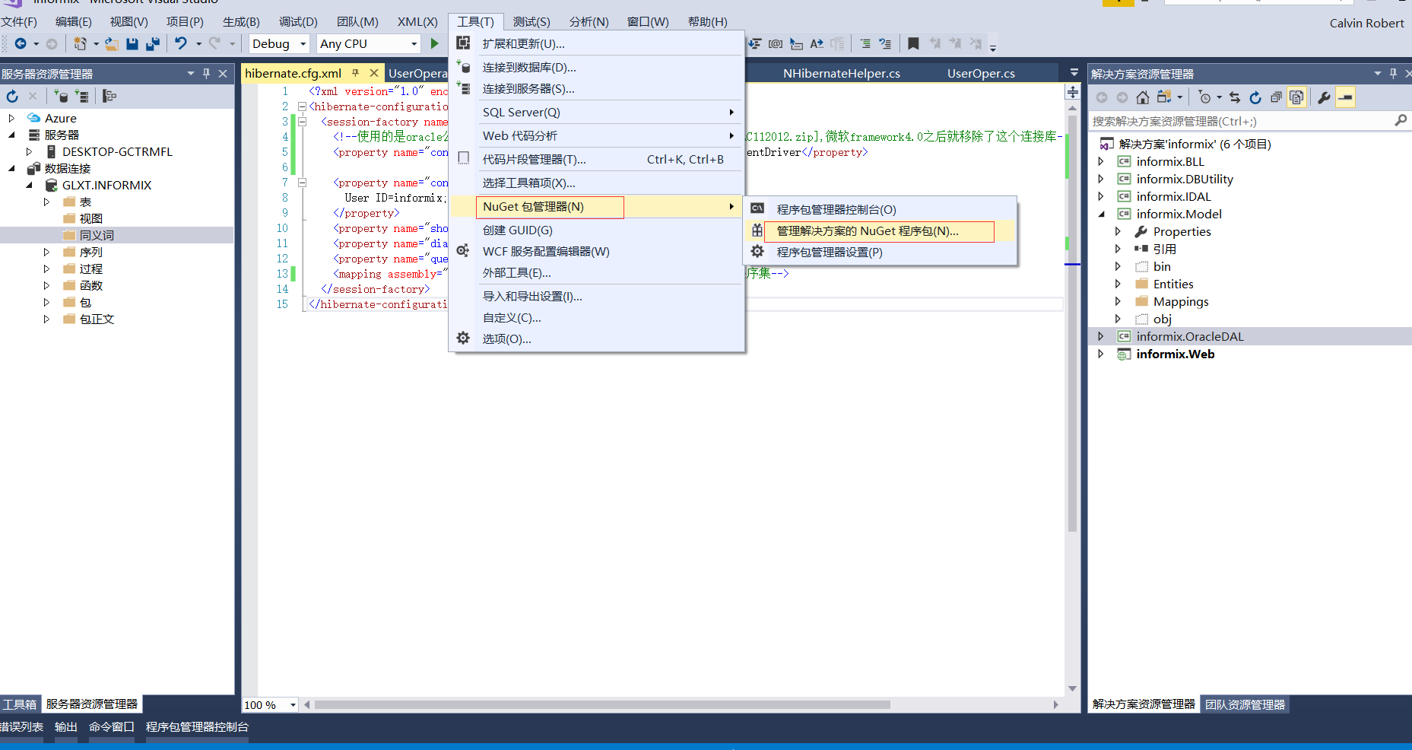Expand the Mappings folder node
This screenshot has width=1412, height=750.
(1118, 301)
